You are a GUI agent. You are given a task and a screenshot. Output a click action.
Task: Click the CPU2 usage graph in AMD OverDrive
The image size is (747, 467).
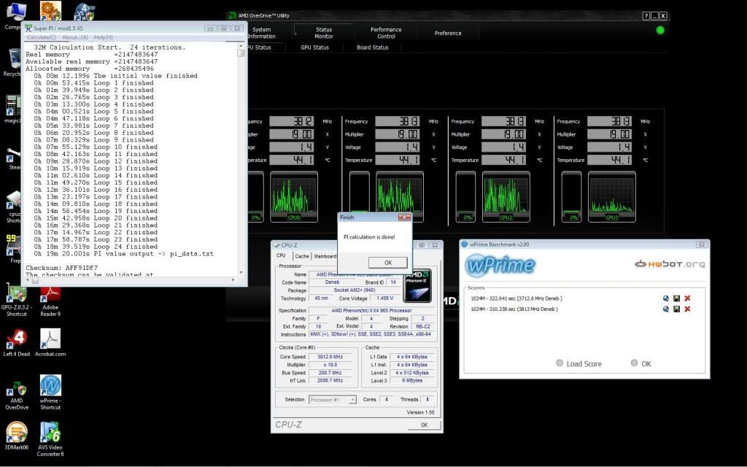pos(506,196)
